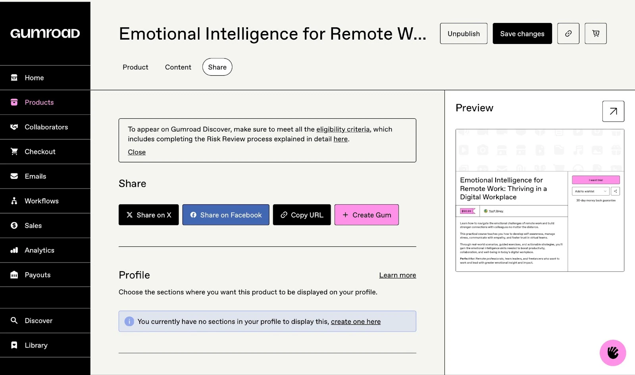Unpublish this product
Viewport: 635px width, 375px height.
(x=464, y=34)
